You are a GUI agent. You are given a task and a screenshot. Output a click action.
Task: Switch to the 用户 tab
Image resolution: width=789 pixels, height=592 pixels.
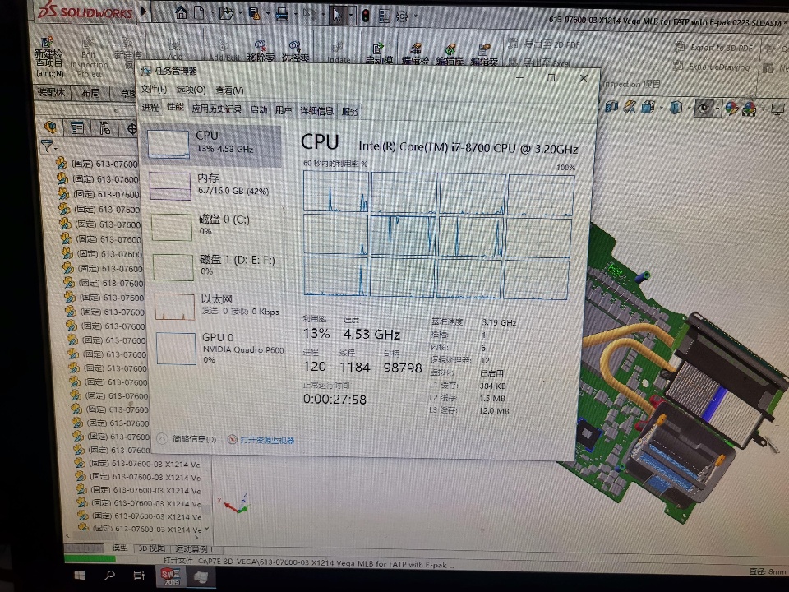(284, 110)
